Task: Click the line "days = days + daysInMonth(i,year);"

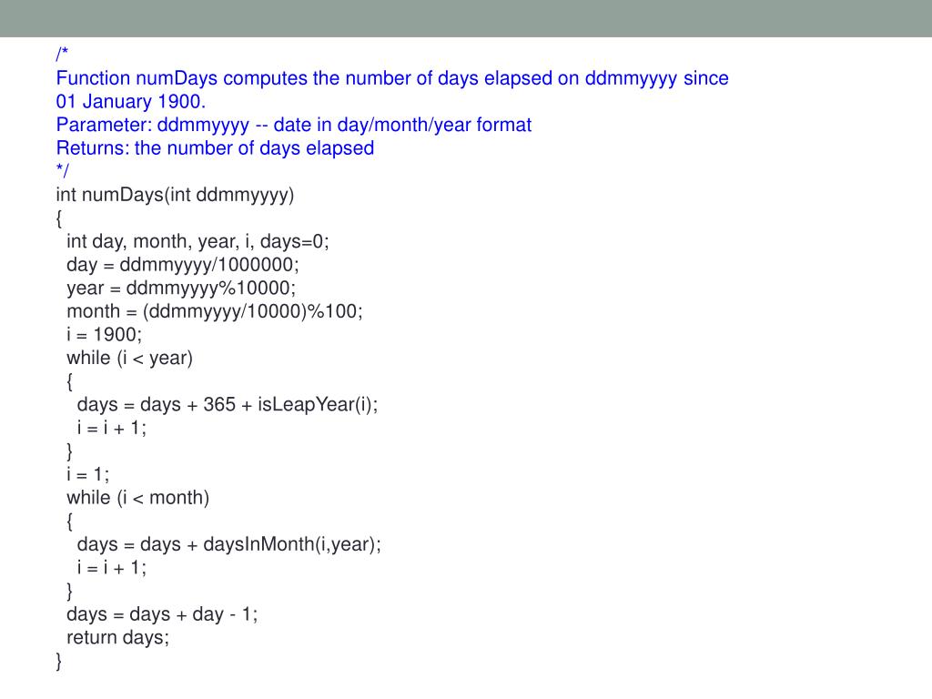Action: (x=229, y=544)
